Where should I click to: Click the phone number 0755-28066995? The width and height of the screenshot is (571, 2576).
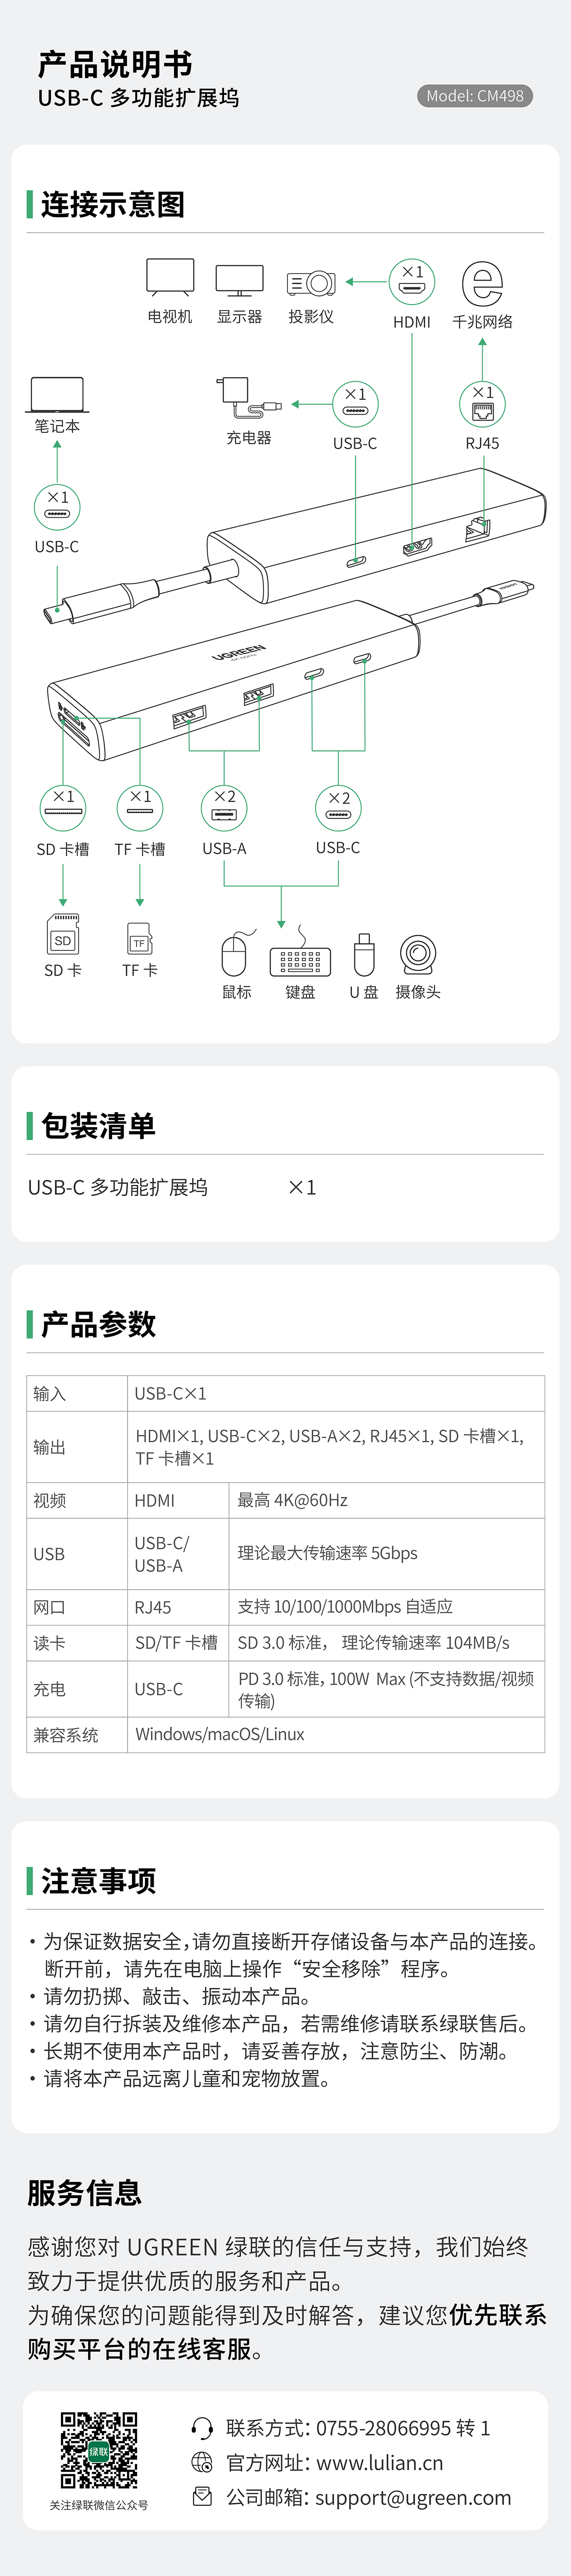383,2428
